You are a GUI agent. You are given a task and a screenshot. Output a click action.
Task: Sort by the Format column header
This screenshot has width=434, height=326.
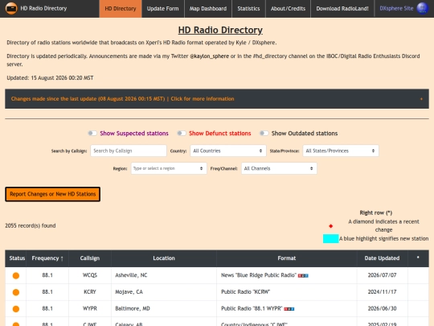pos(287,258)
